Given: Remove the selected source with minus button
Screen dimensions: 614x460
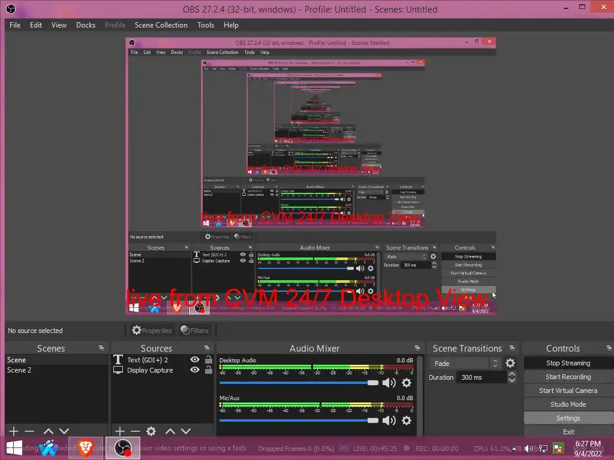Looking at the screenshot, I should coord(136,431).
